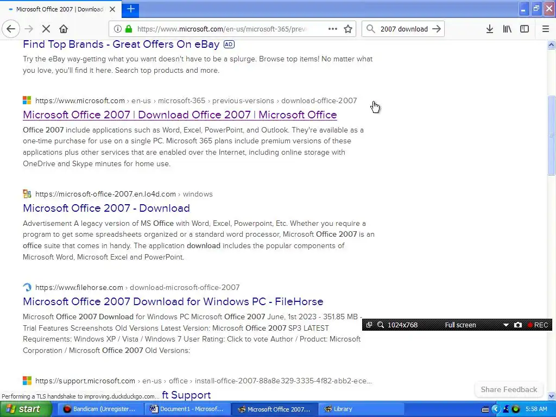Bookmark this page with the star
This screenshot has height=417, width=556.
(x=348, y=29)
